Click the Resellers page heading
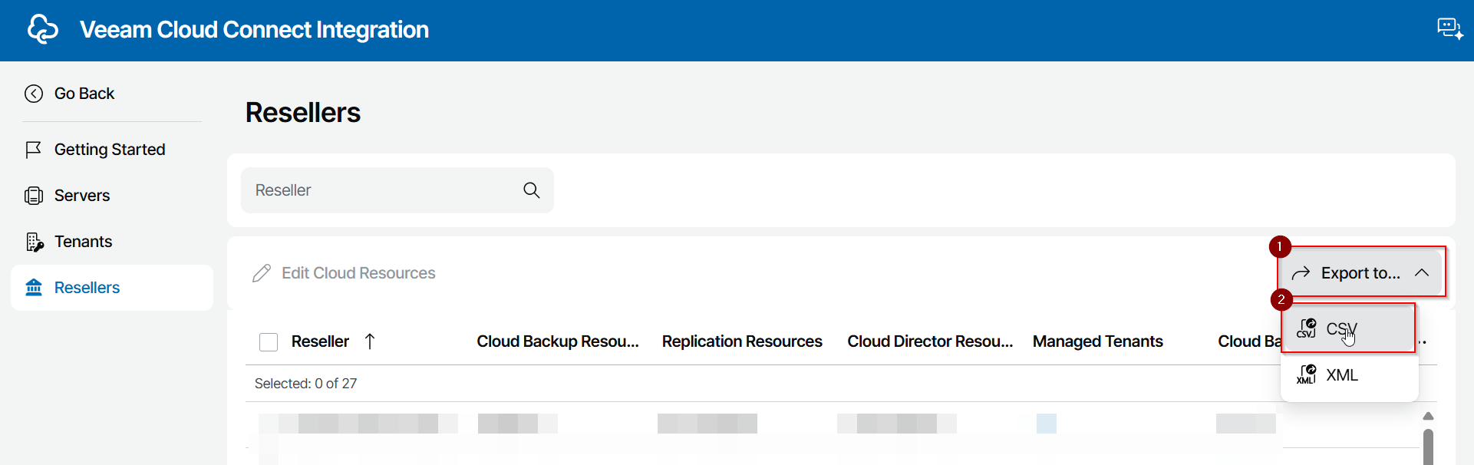This screenshot has width=1474, height=465. pos(303,113)
